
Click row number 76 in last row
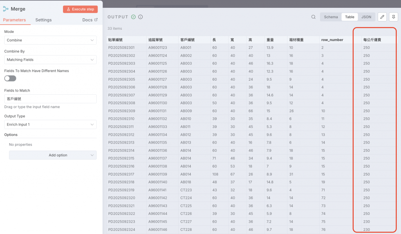[x=323, y=230]
